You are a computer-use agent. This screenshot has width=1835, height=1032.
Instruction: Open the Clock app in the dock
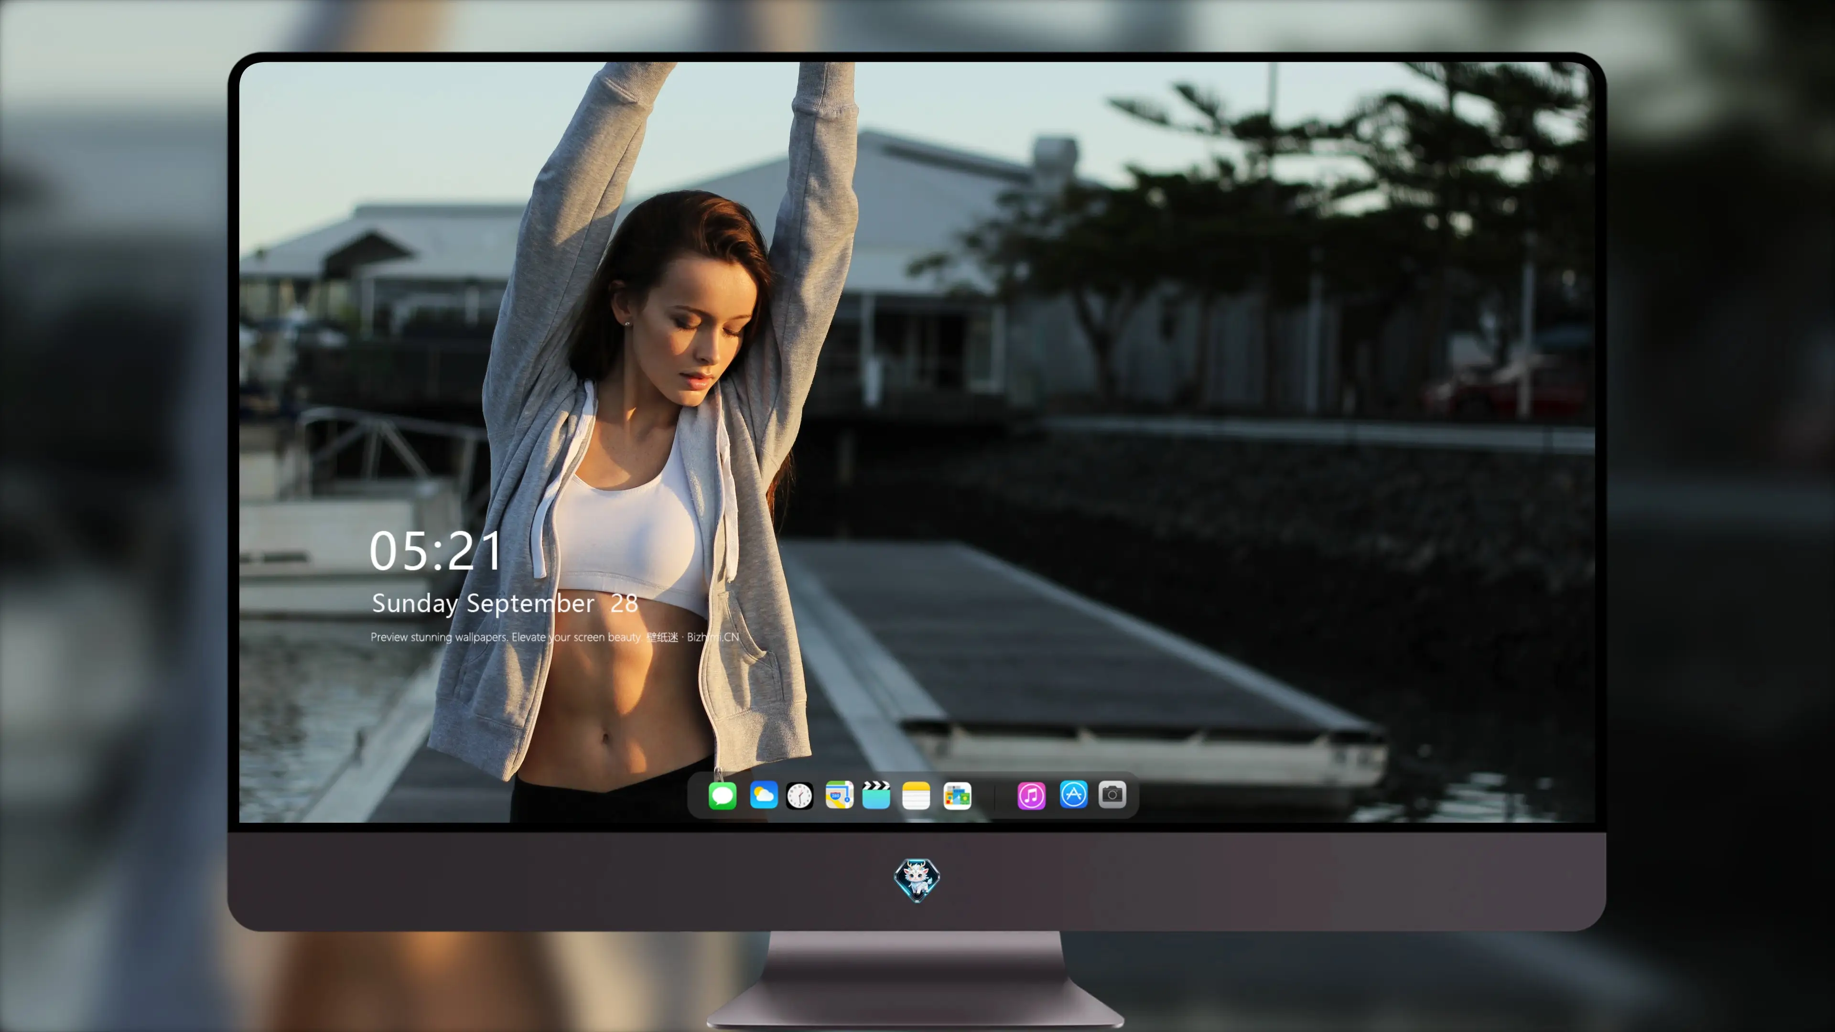[x=799, y=795]
